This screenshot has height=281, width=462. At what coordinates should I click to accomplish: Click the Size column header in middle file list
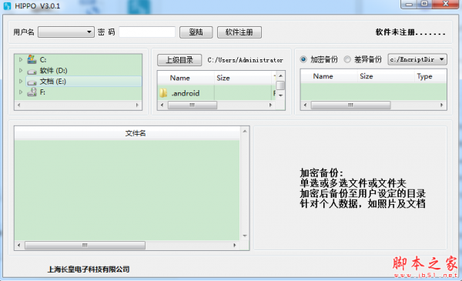[243, 78]
